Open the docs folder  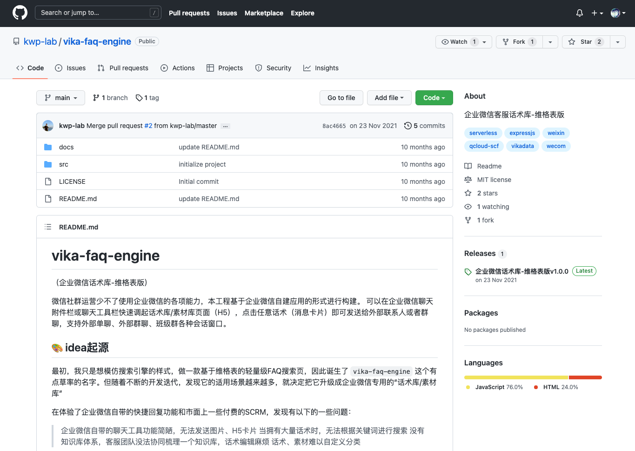coord(66,147)
